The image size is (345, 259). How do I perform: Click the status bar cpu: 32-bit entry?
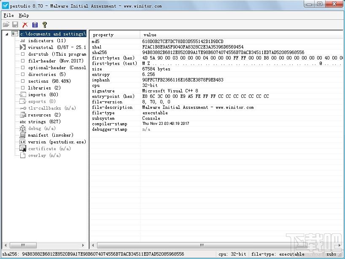point(232,254)
